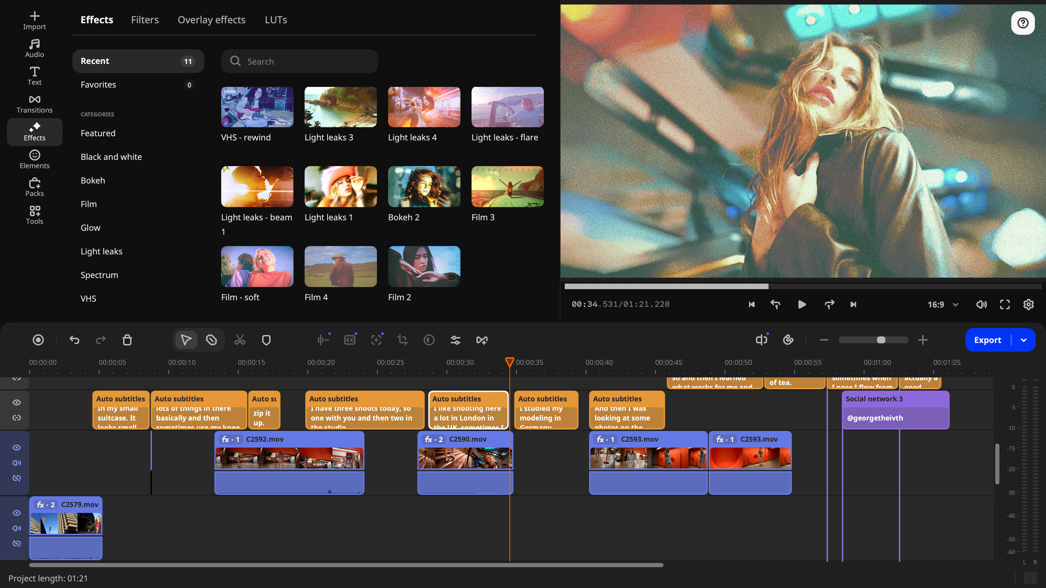Click the effects Search field
Screen dimensions: 1046x588
(299, 61)
